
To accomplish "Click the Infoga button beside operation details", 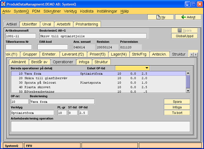I will pyautogui.click(x=177, y=107).
